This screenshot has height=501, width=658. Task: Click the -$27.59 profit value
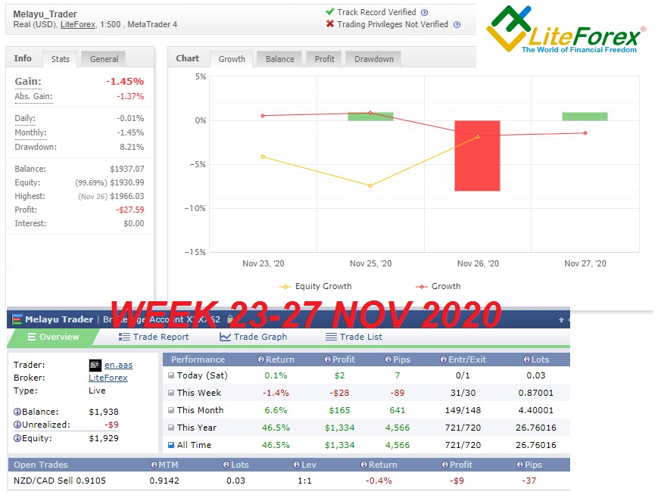pyautogui.click(x=130, y=210)
